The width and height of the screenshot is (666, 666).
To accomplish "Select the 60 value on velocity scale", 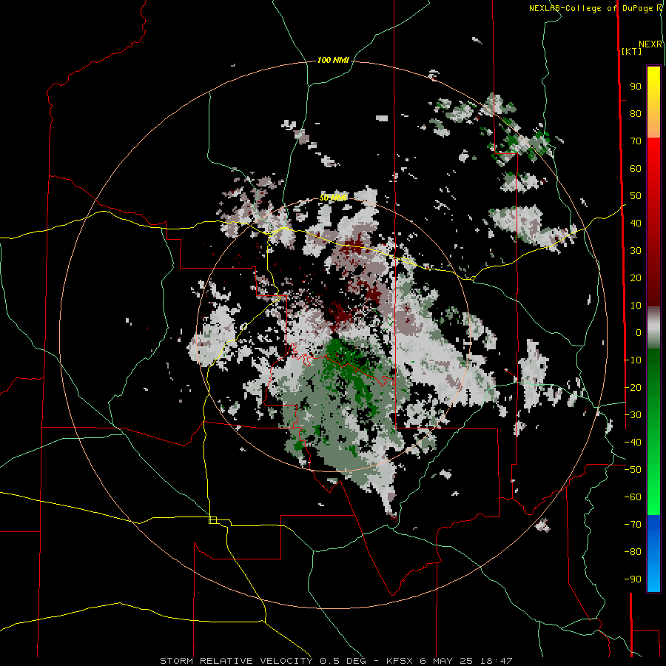I will pos(636,168).
